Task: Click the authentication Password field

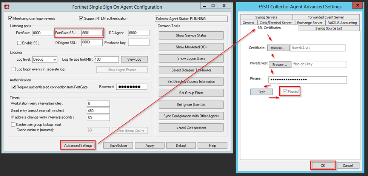Action: [x=131, y=87]
